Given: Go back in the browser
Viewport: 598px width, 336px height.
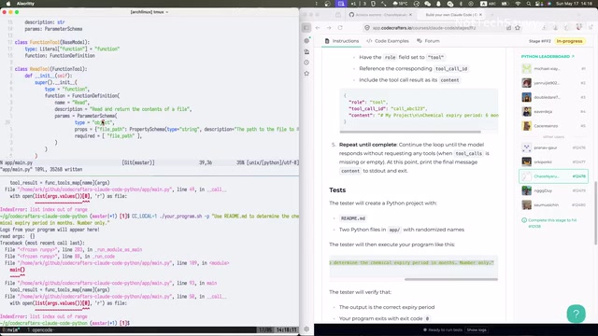Looking at the screenshot, I should pyautogui.click(x=318, y=27).
